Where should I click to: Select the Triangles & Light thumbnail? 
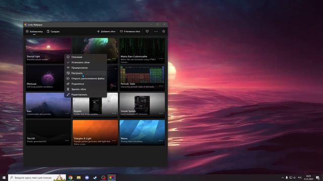(x=95, y=133)
